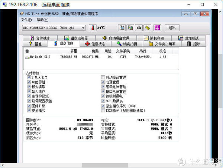Switch to 自动噪音管理 tab

click(x=116, y=38)
